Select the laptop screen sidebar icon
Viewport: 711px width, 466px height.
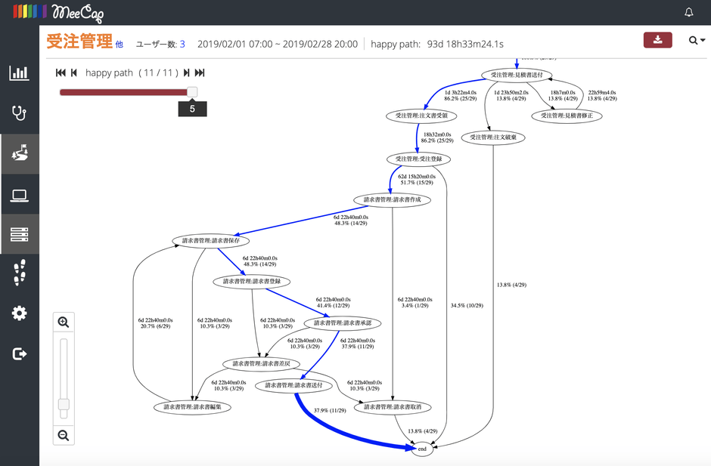[19, 196]
